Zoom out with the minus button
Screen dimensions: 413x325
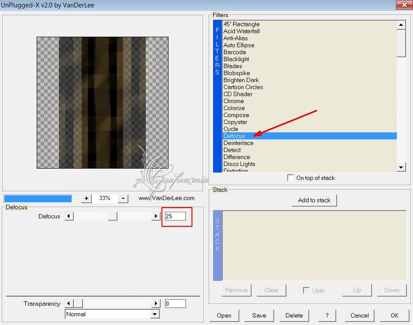tap(123, 199)
